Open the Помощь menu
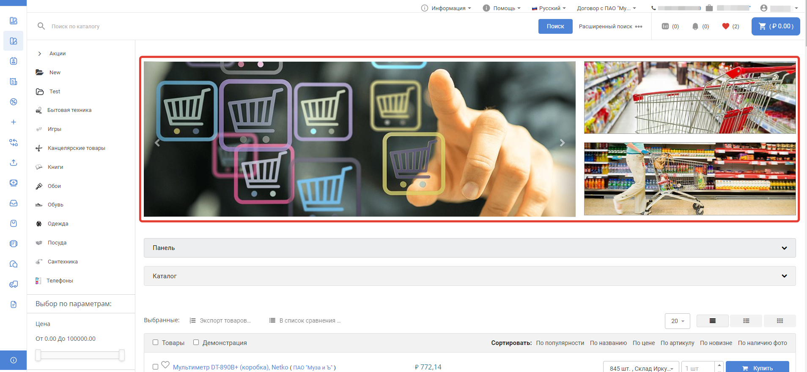 (502, 8)
